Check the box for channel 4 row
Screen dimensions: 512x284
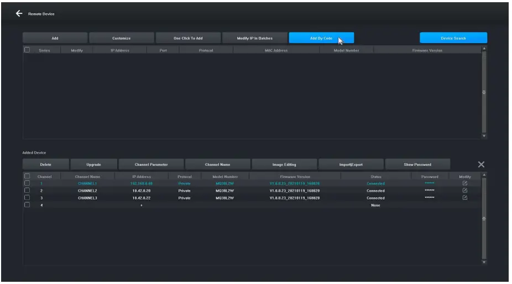pos(27,204)
